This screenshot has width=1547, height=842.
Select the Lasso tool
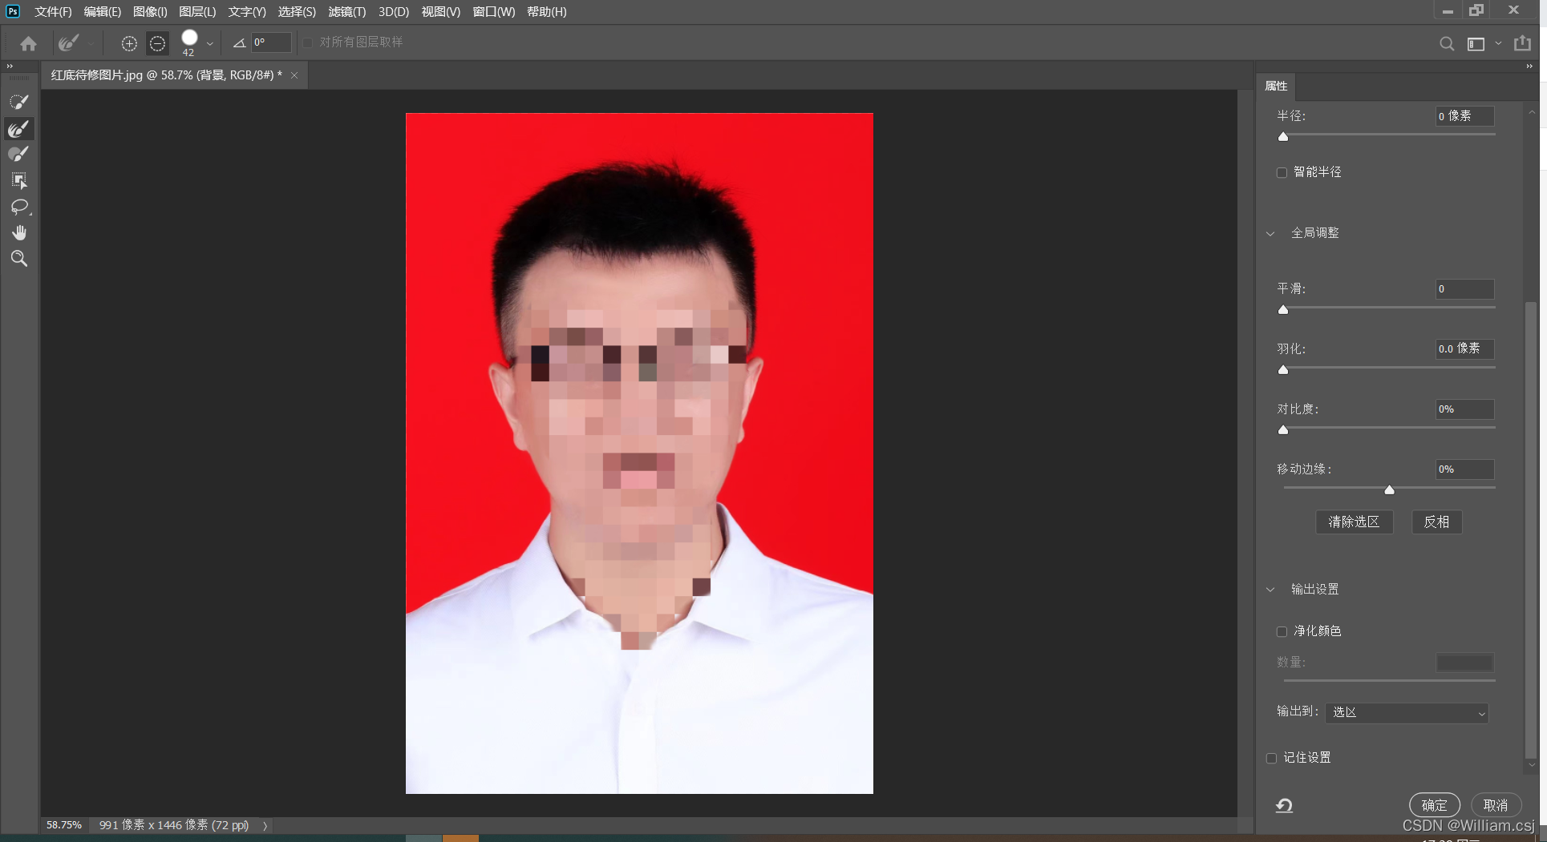[18, 207]
